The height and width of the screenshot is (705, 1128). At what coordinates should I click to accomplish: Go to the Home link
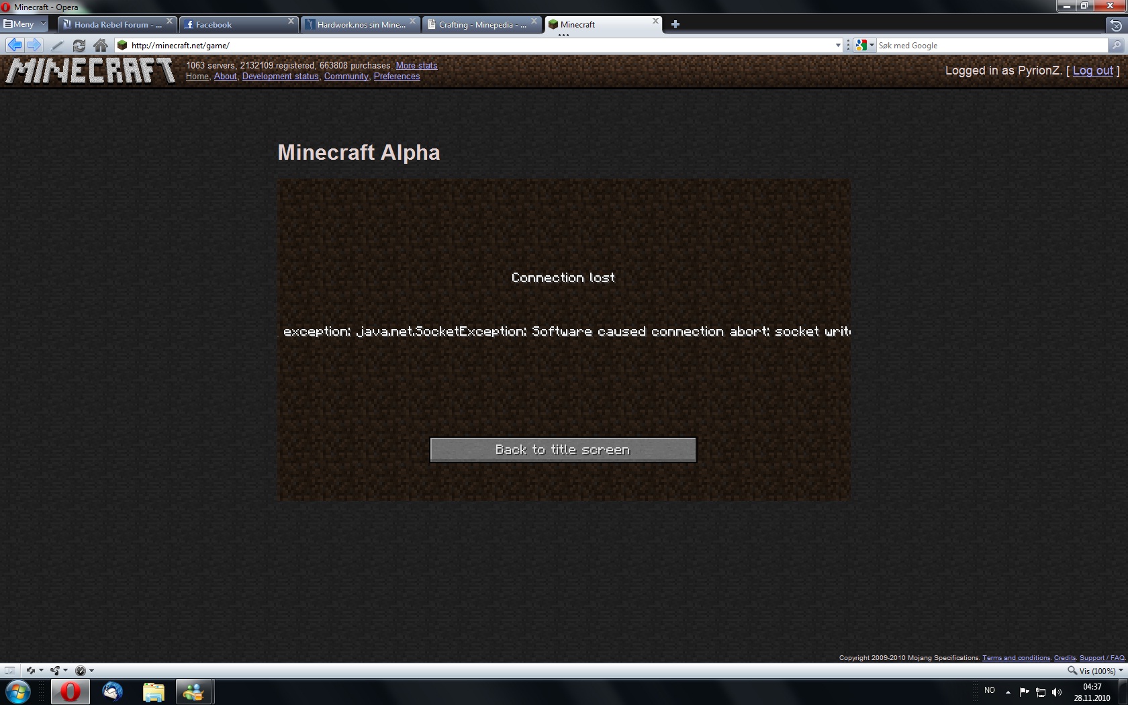[x=197, y=76]
